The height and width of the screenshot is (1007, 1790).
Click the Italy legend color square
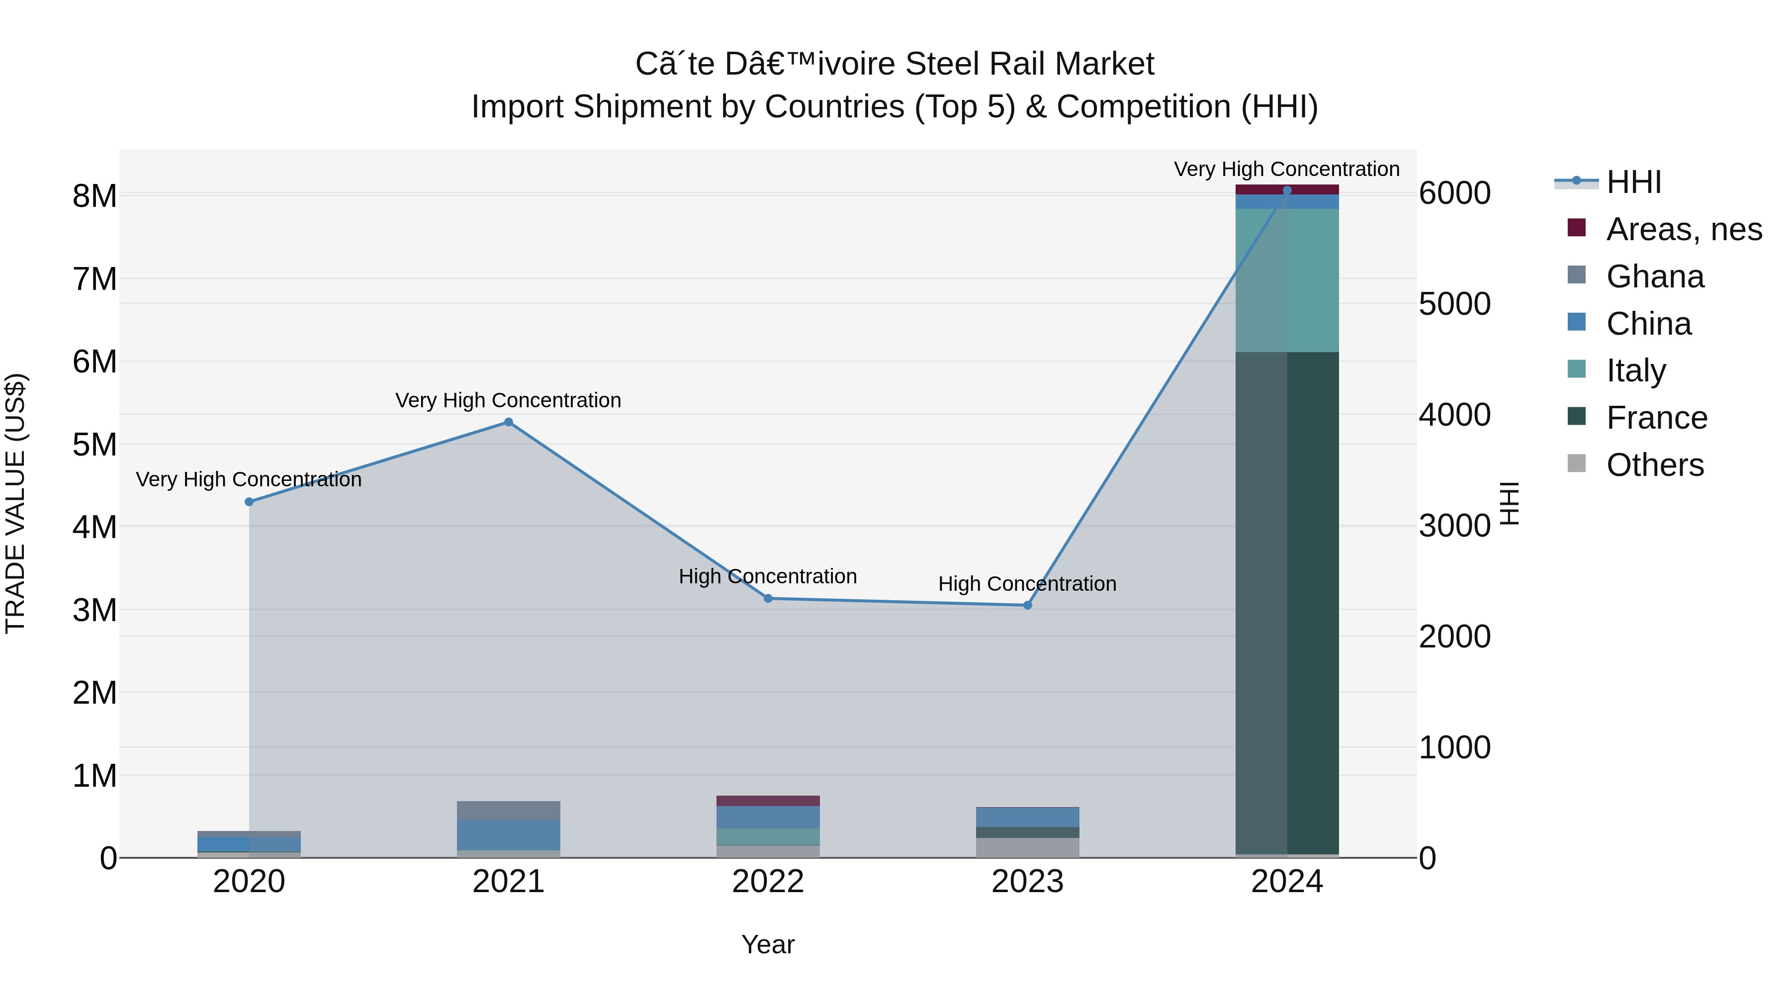click(x=1577, y=369)
